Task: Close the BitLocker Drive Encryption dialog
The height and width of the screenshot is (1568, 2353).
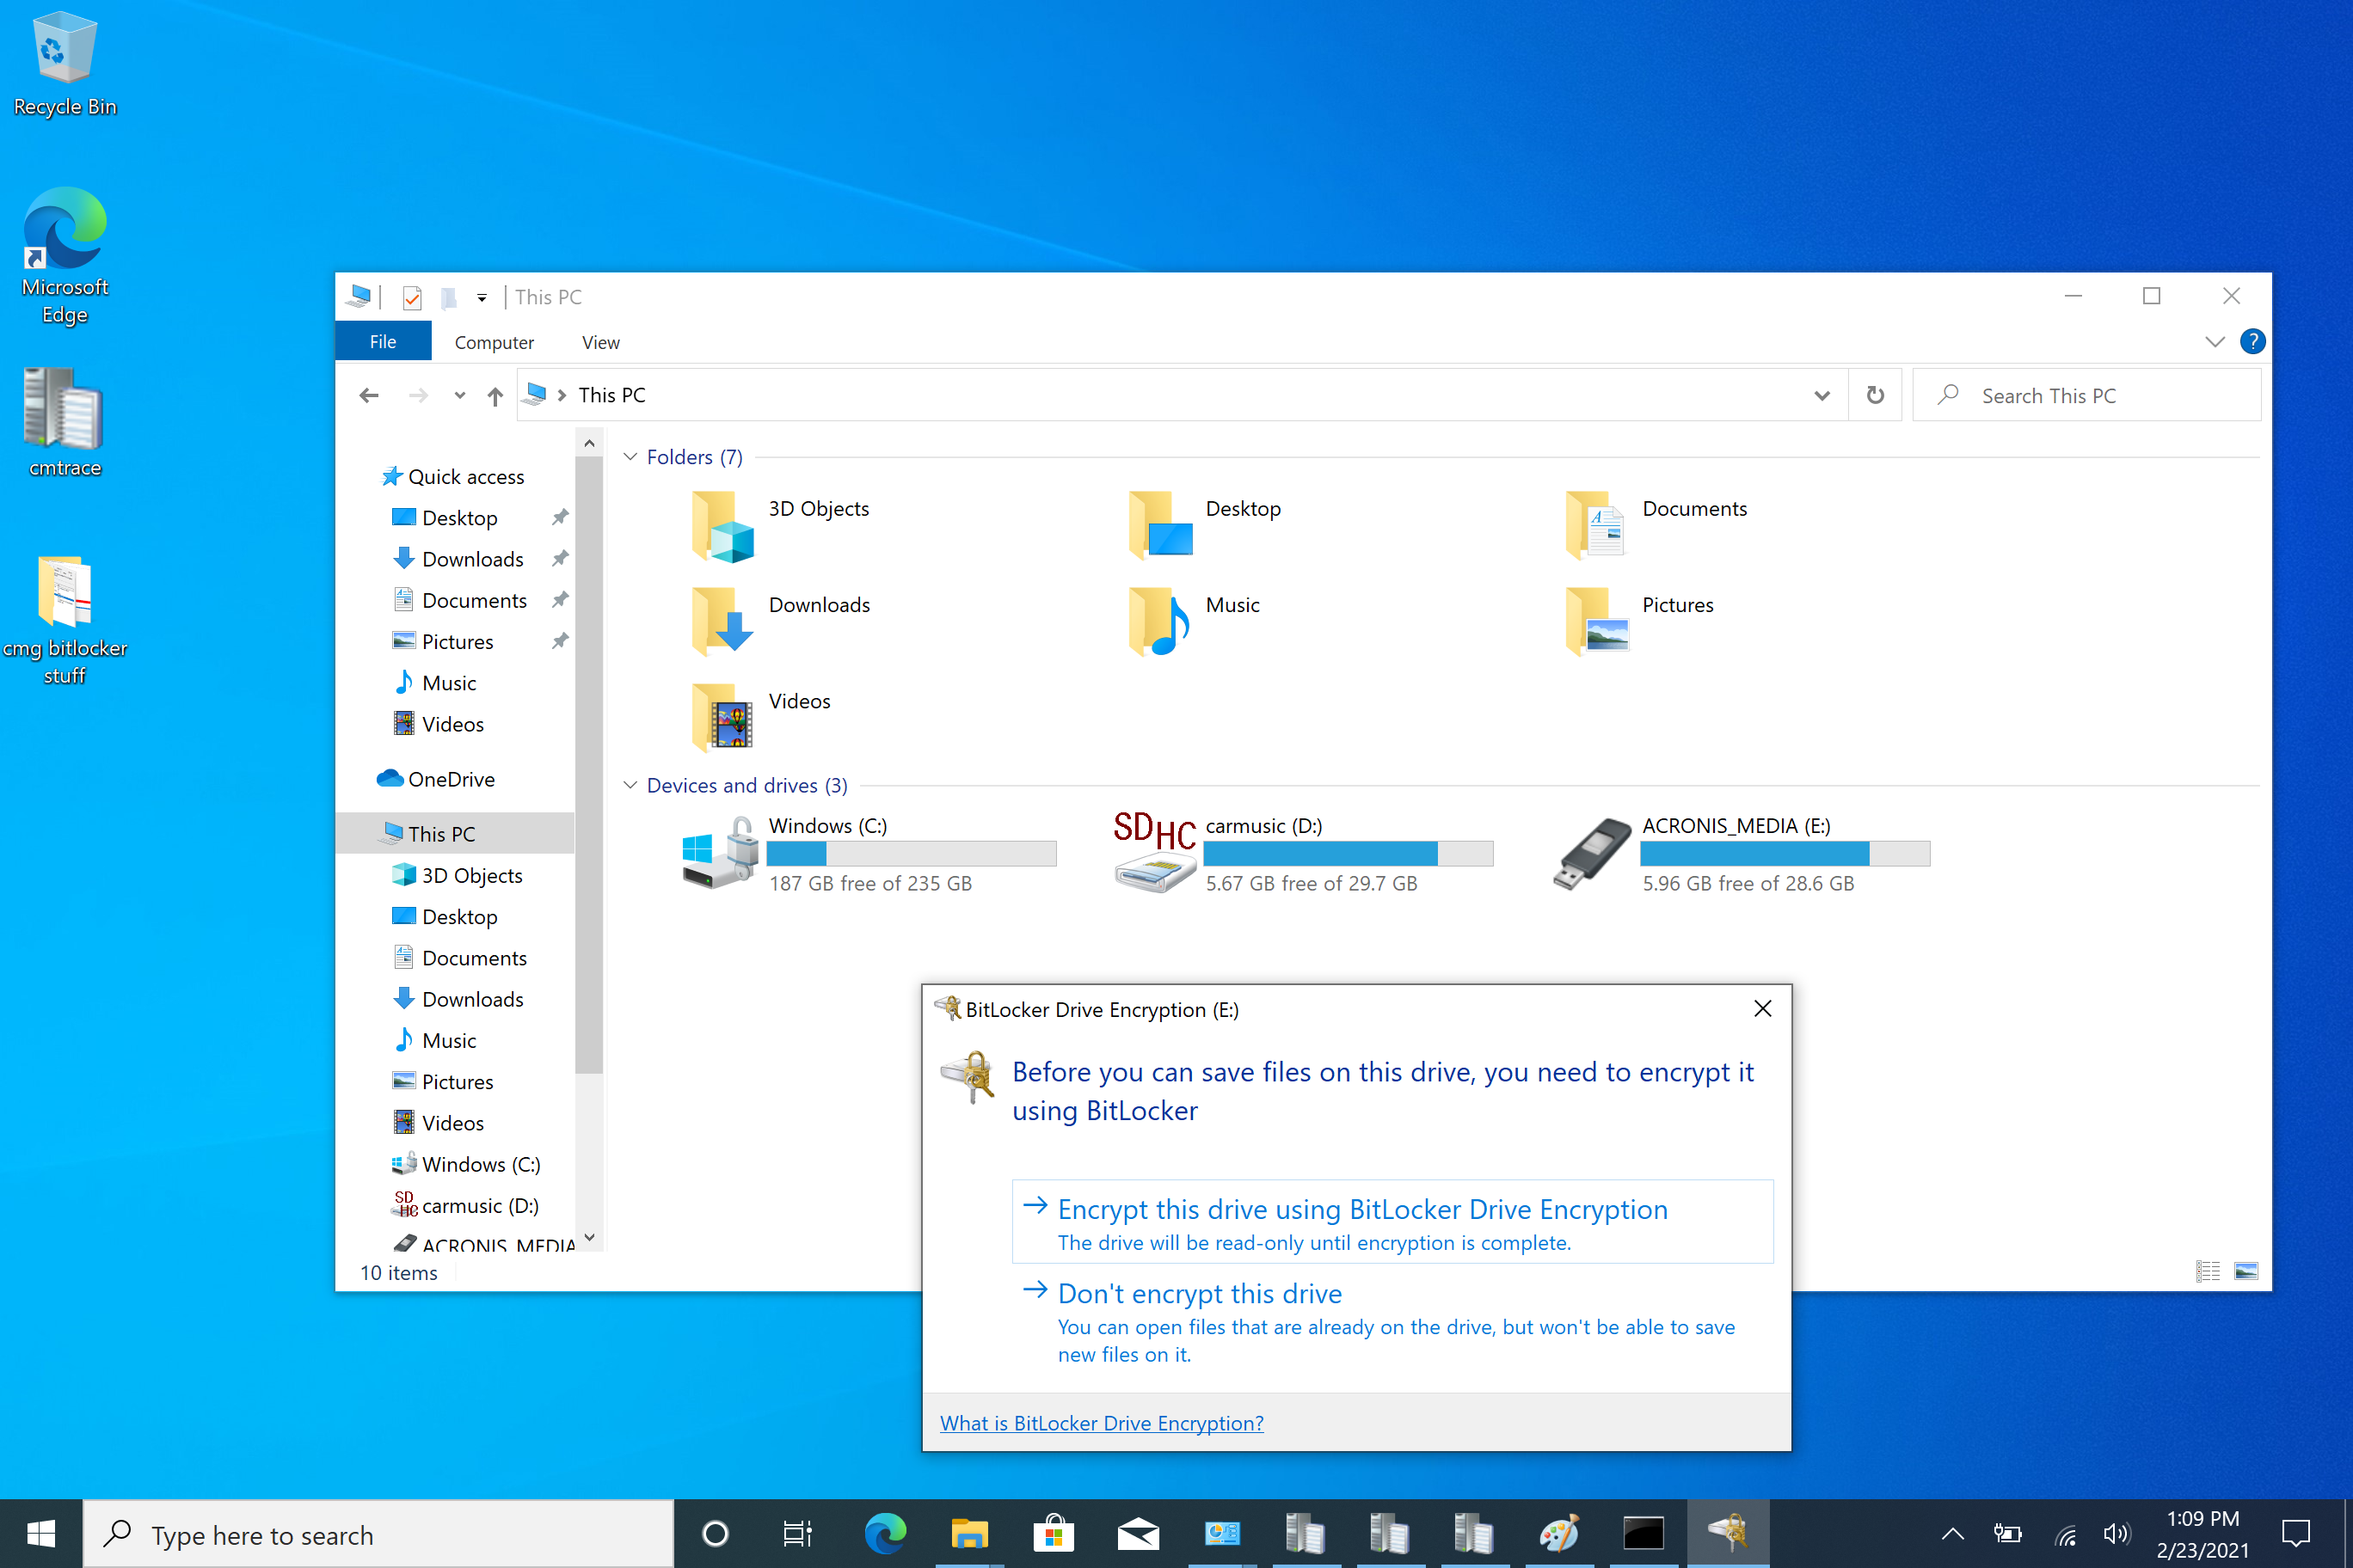Action: (1763, 1009)
